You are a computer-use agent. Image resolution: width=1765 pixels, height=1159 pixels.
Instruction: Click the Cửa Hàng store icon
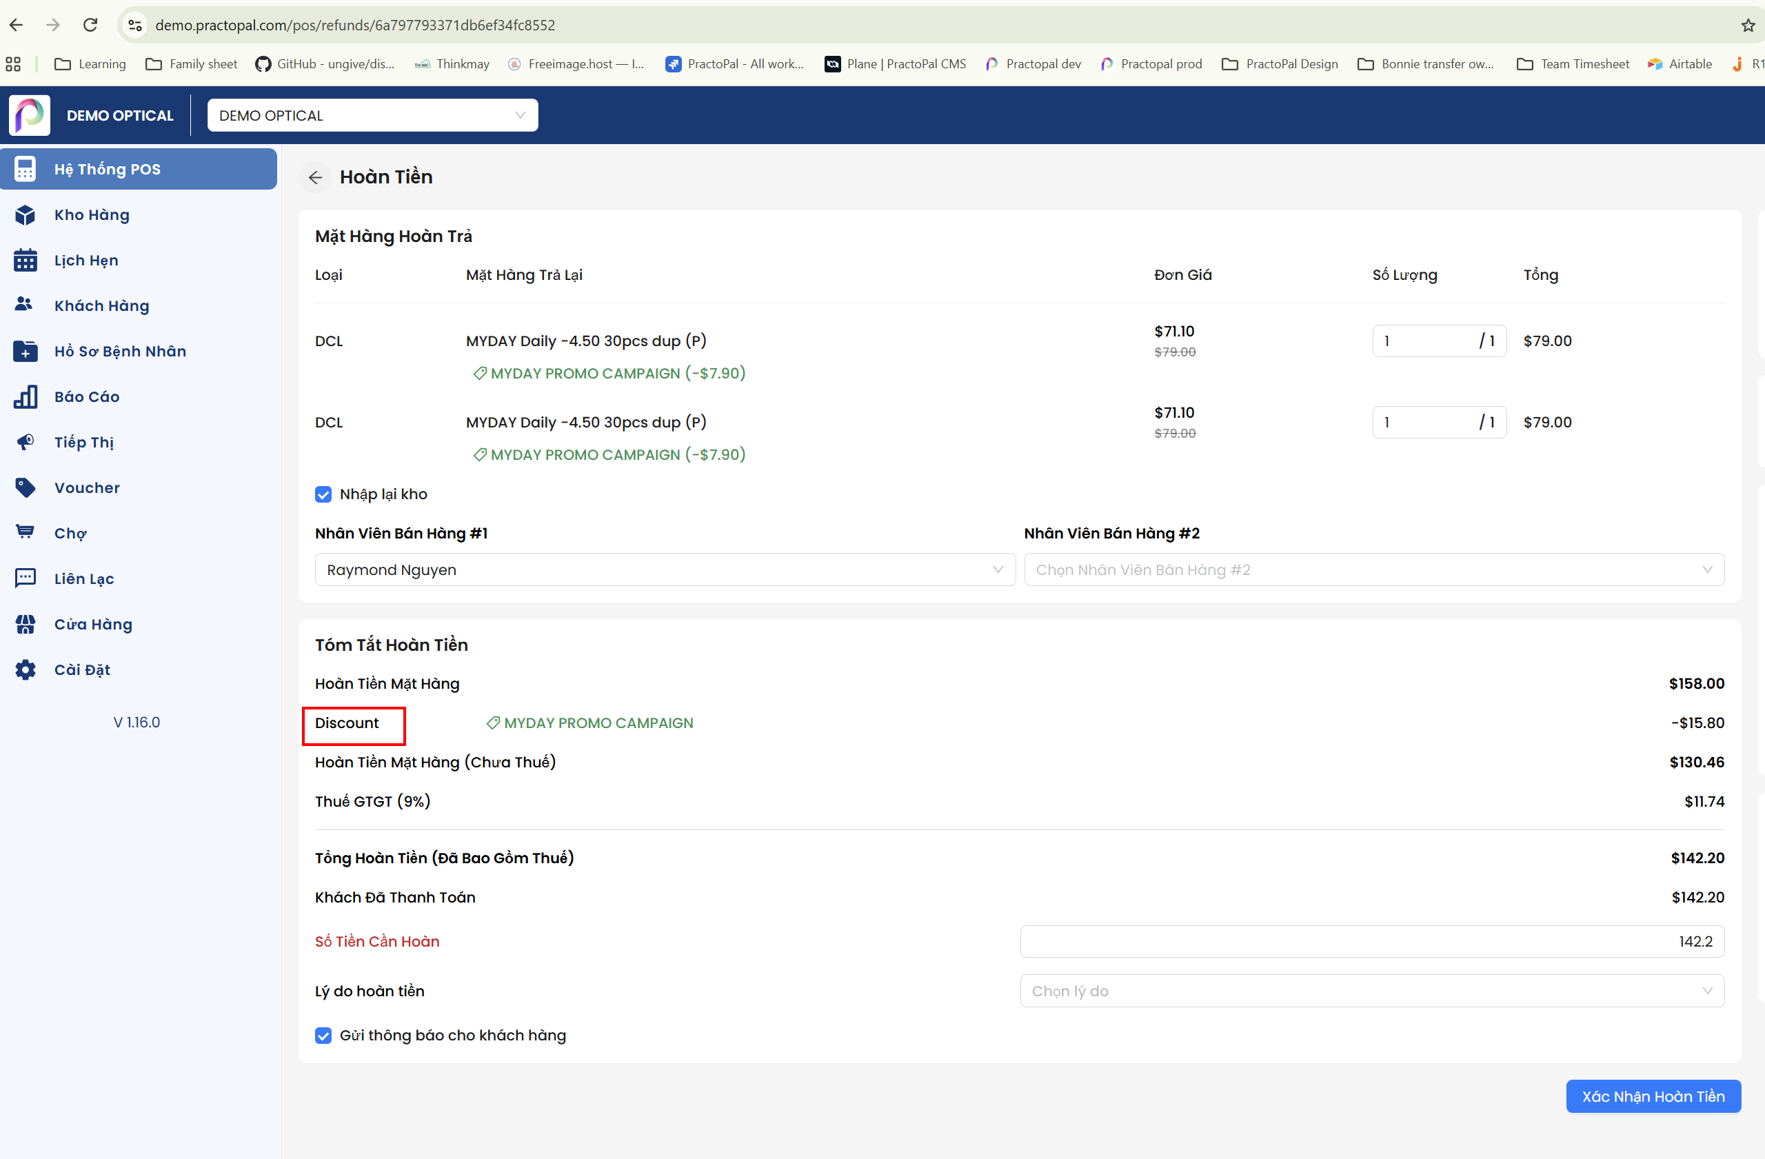[26, 625]
